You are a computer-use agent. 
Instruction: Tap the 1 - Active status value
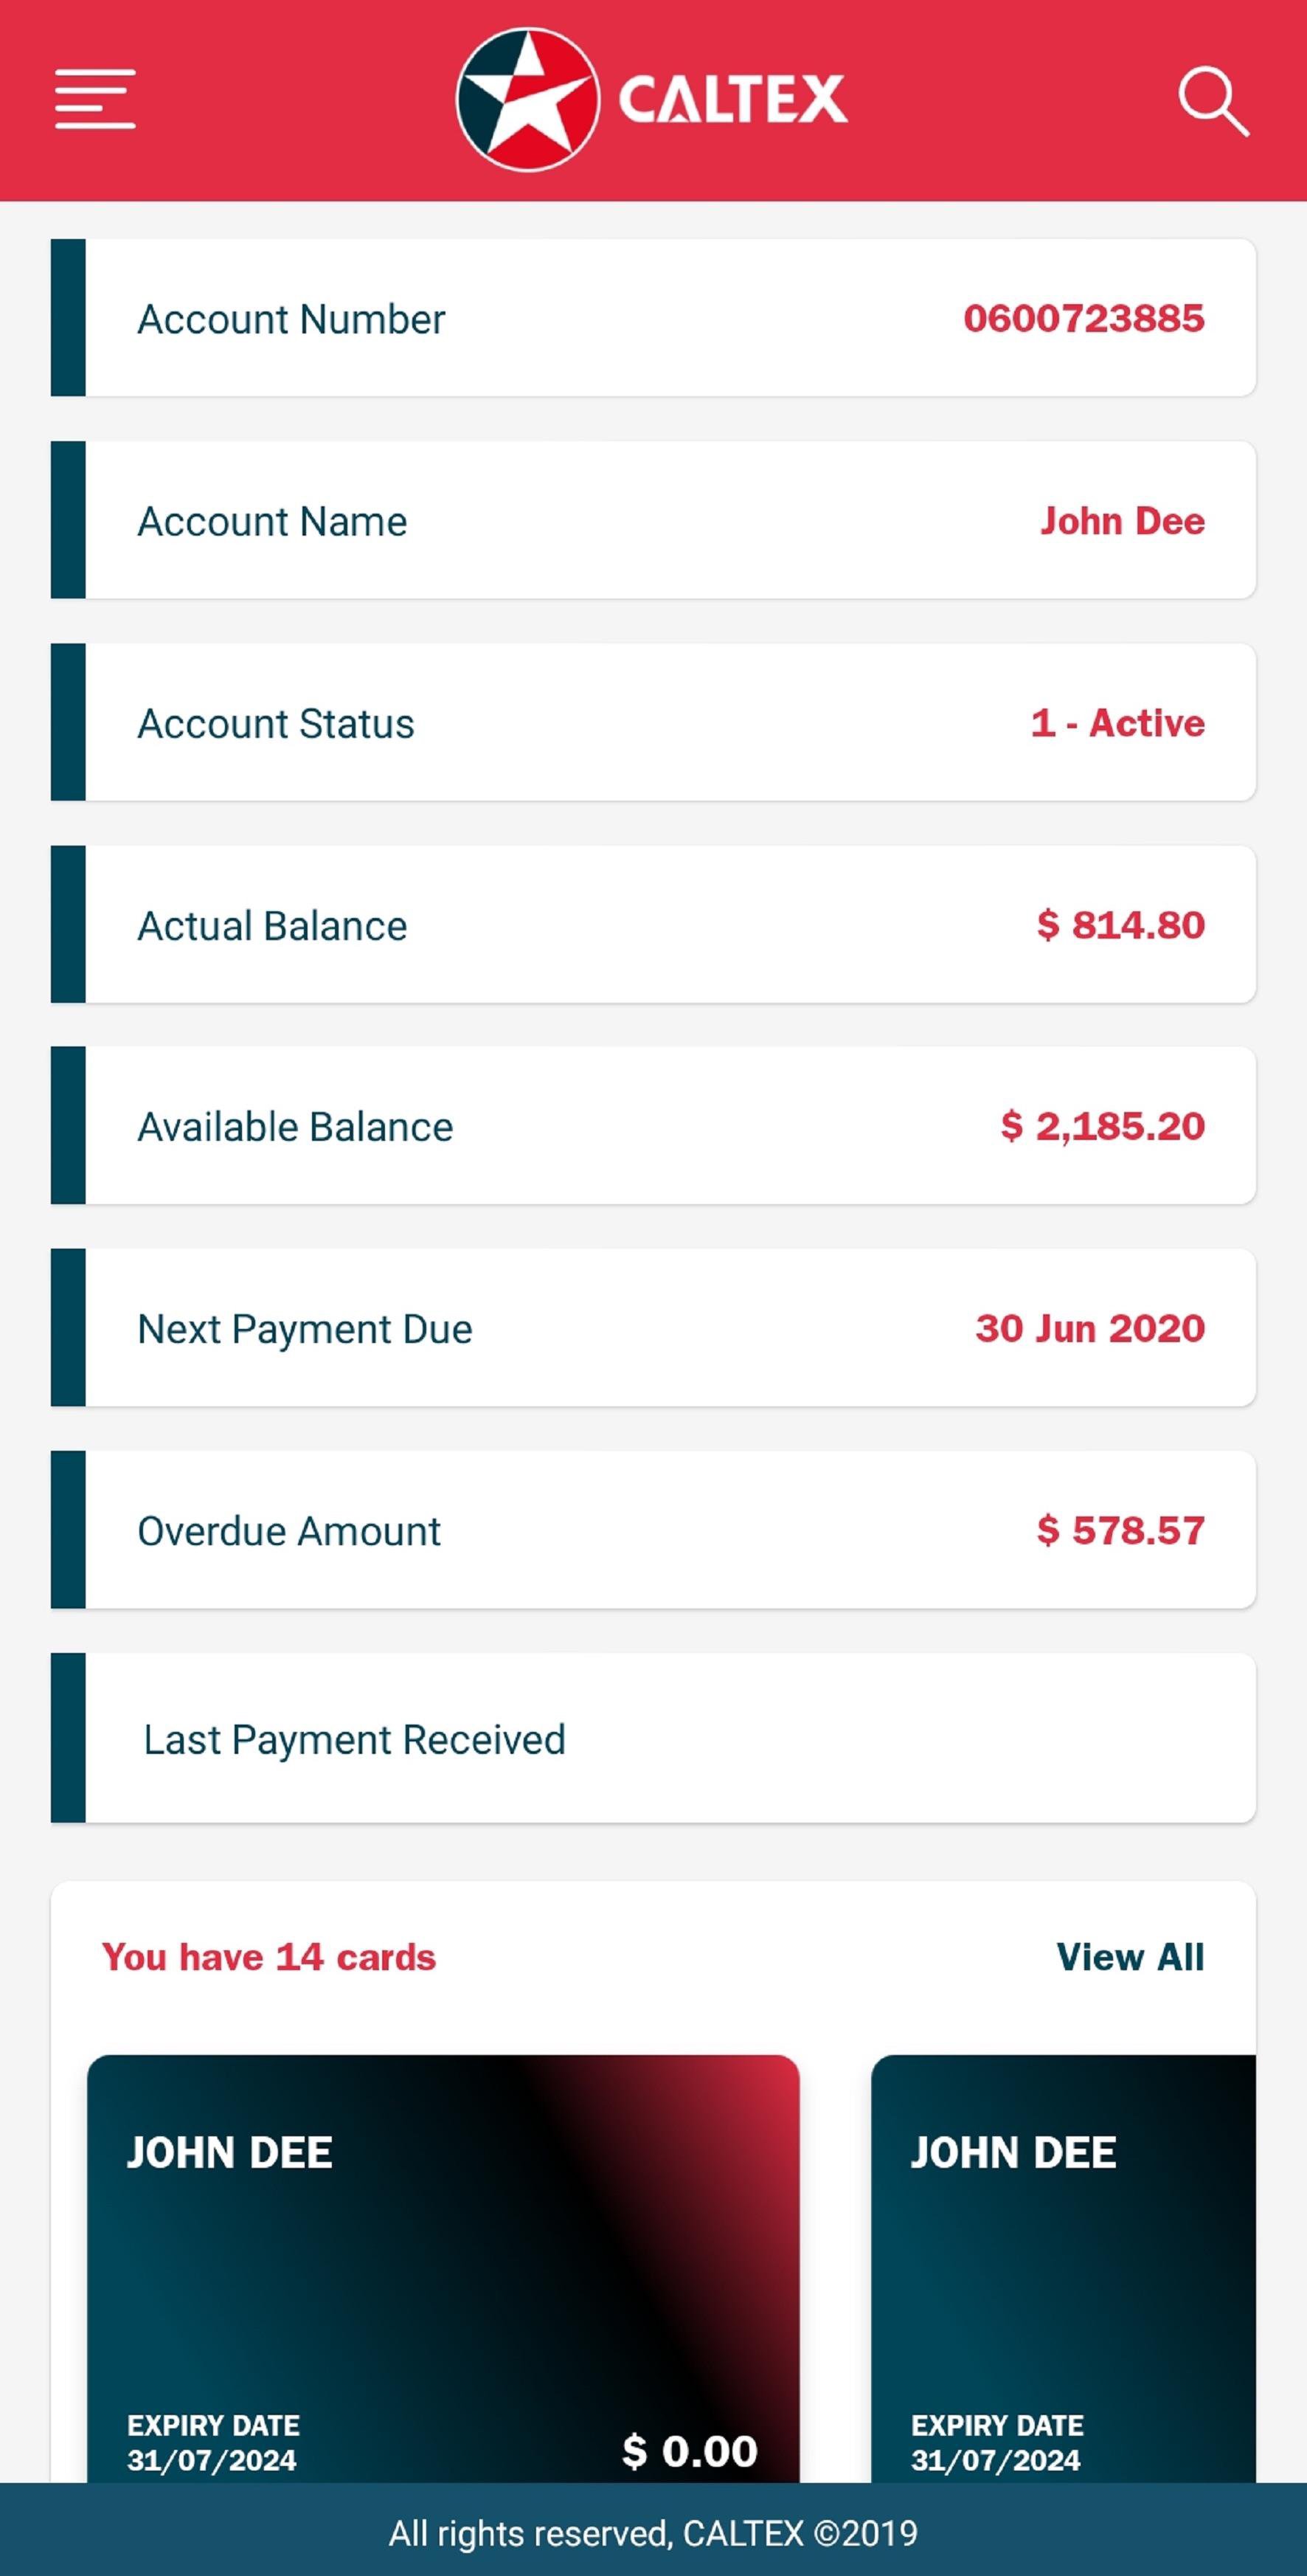click(x=1117, y=722)
